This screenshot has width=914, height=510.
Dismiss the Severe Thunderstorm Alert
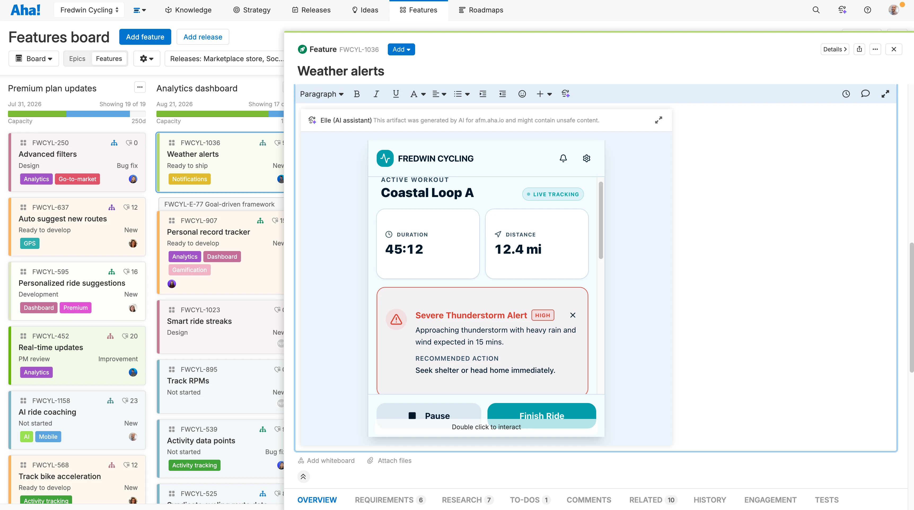(x=573, y=315)
